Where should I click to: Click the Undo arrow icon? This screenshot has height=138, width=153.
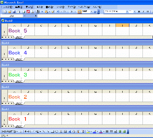(58, 12)
